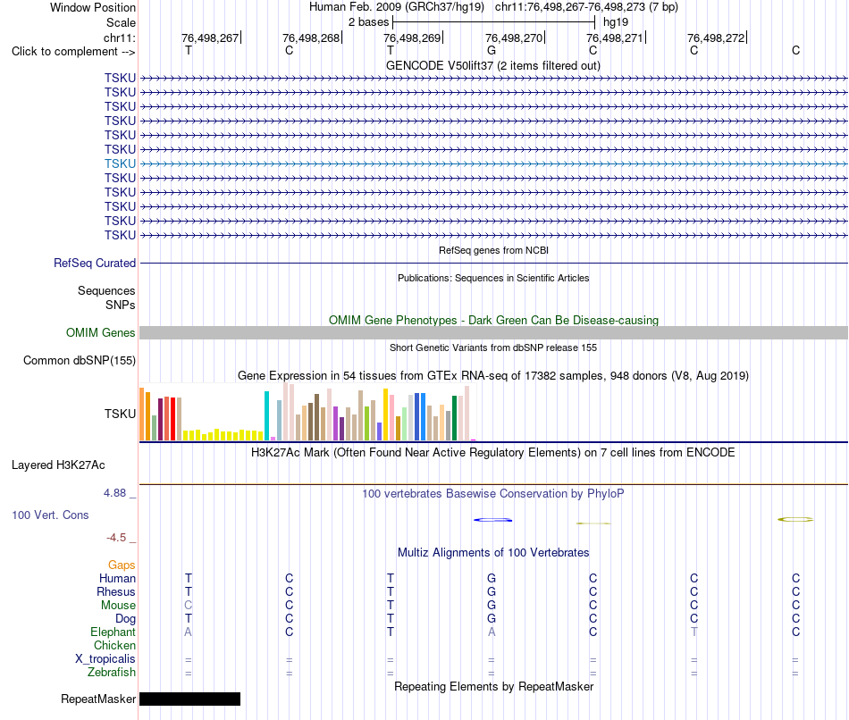The width and height of the screenshot is (849, 720).
Task: Click the gray C in the Mouse row
Action: point(188,606)
